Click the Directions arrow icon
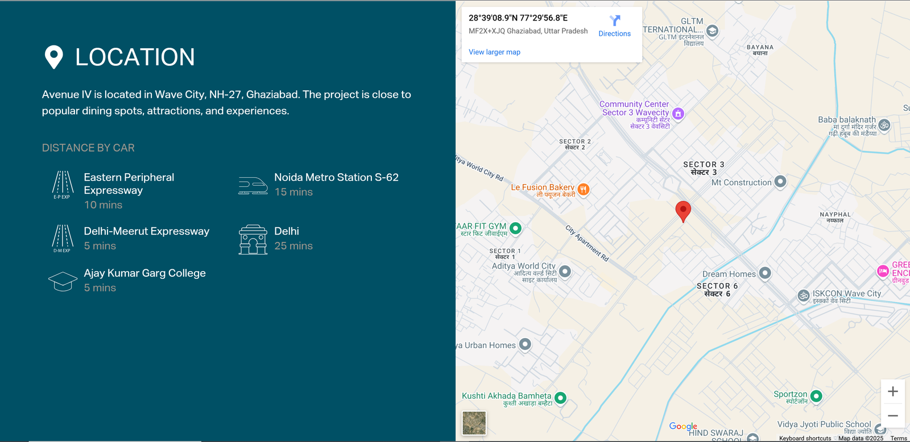 [x=614, y=21]
